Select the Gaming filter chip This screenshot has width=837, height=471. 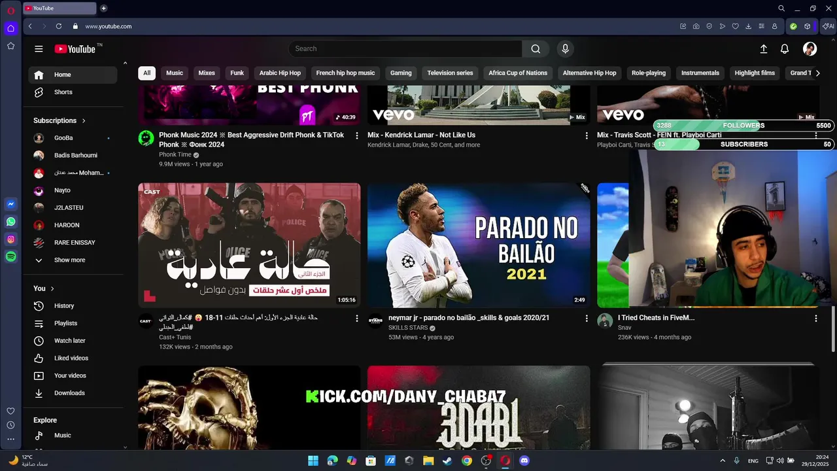tap(401, 73)
